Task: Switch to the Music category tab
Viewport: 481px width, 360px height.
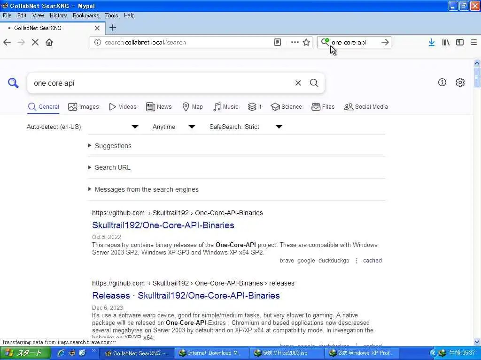Action: pos(225,106)
